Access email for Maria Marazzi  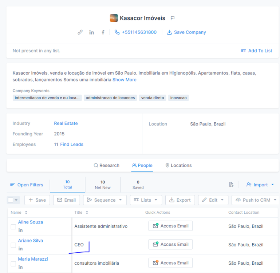tap(170, 263)
